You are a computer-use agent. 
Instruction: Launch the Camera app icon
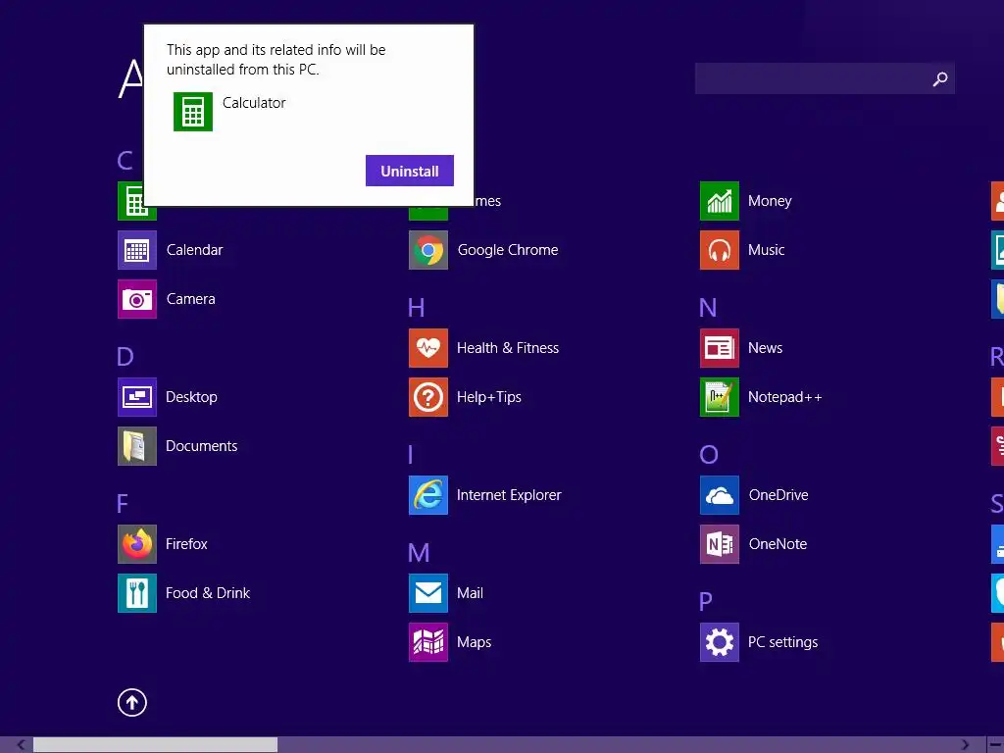pos(137,299)
